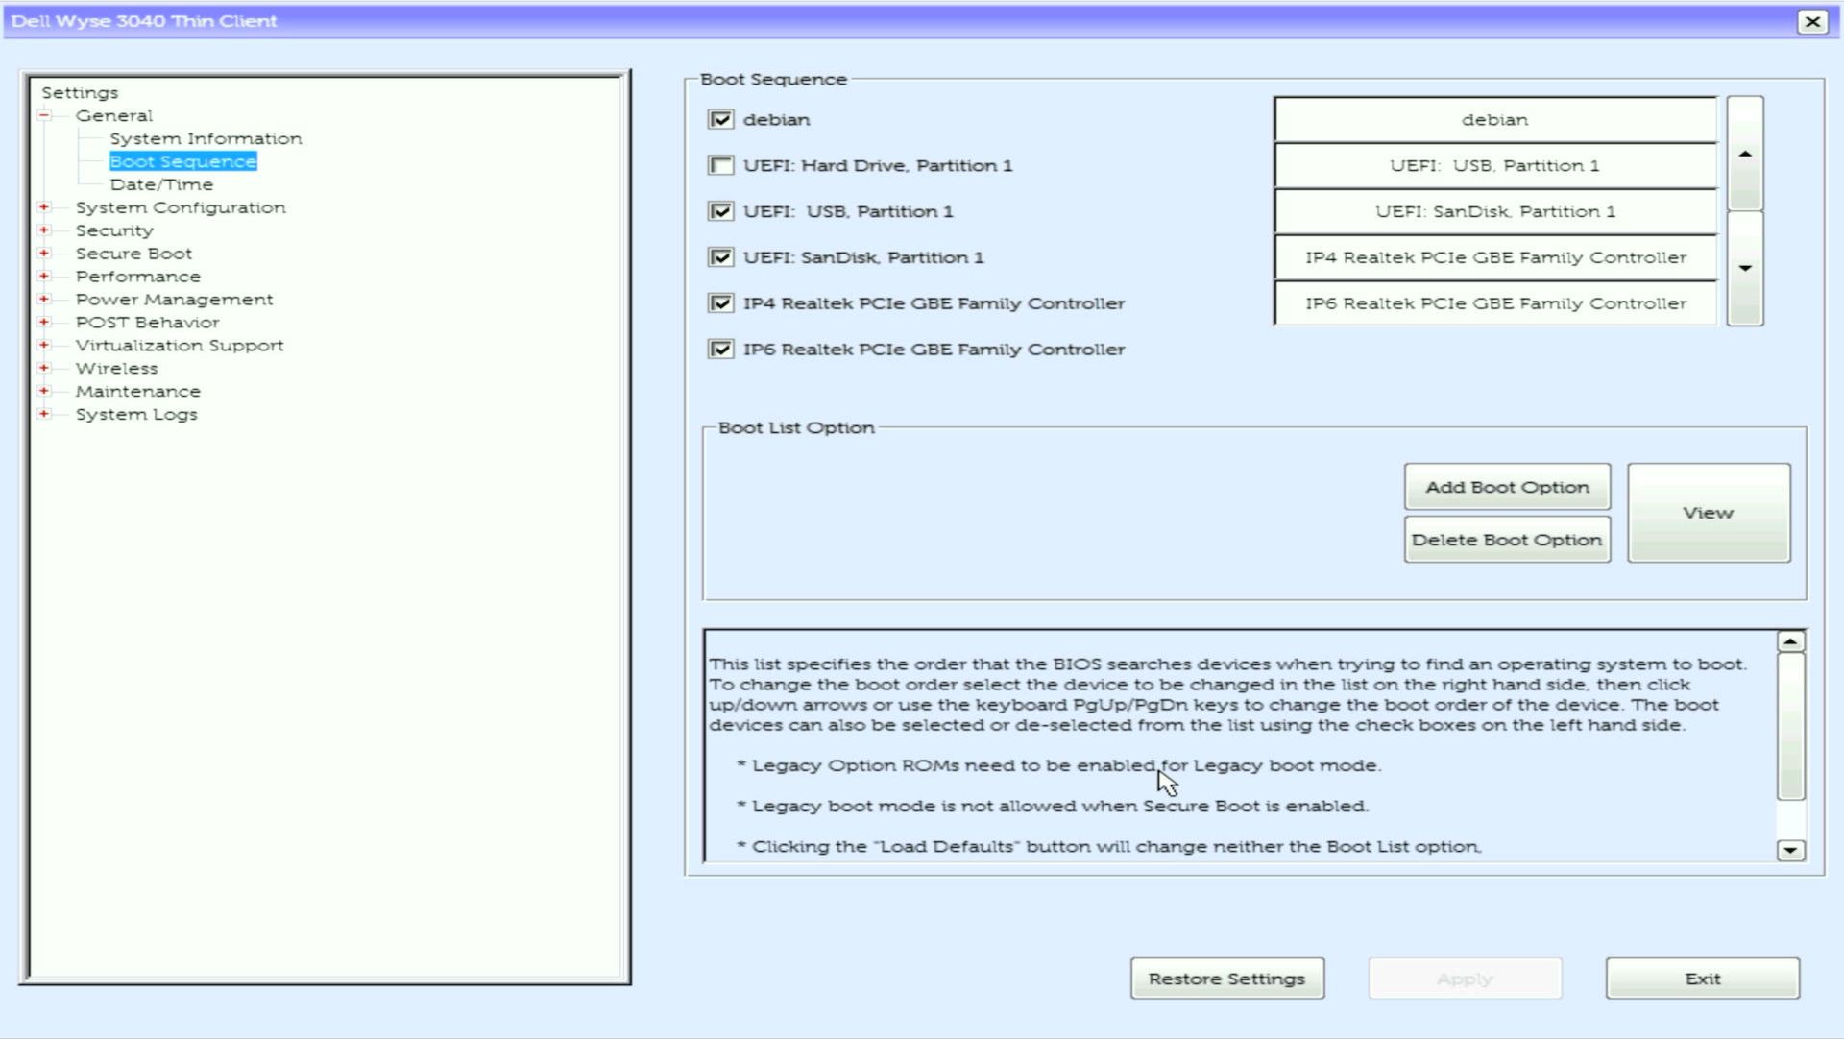The height and width of the screenshot is (1039, 1844).
Task: Collapse the General tree section
Action: 44,115
